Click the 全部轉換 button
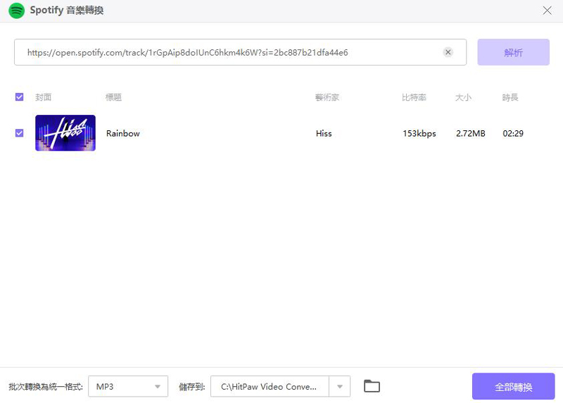The image size is (563, 403). 513,387
